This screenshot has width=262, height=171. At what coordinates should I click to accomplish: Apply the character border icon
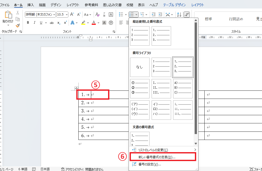pyautogui.click(x=111, y=15)
